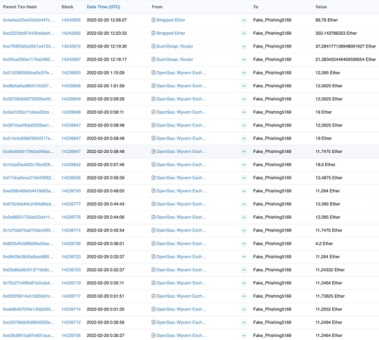Screen dimensions: 379x340
Task: Click contract icon next to first SushiSwap: Router
Action: [x=153, y=46]
